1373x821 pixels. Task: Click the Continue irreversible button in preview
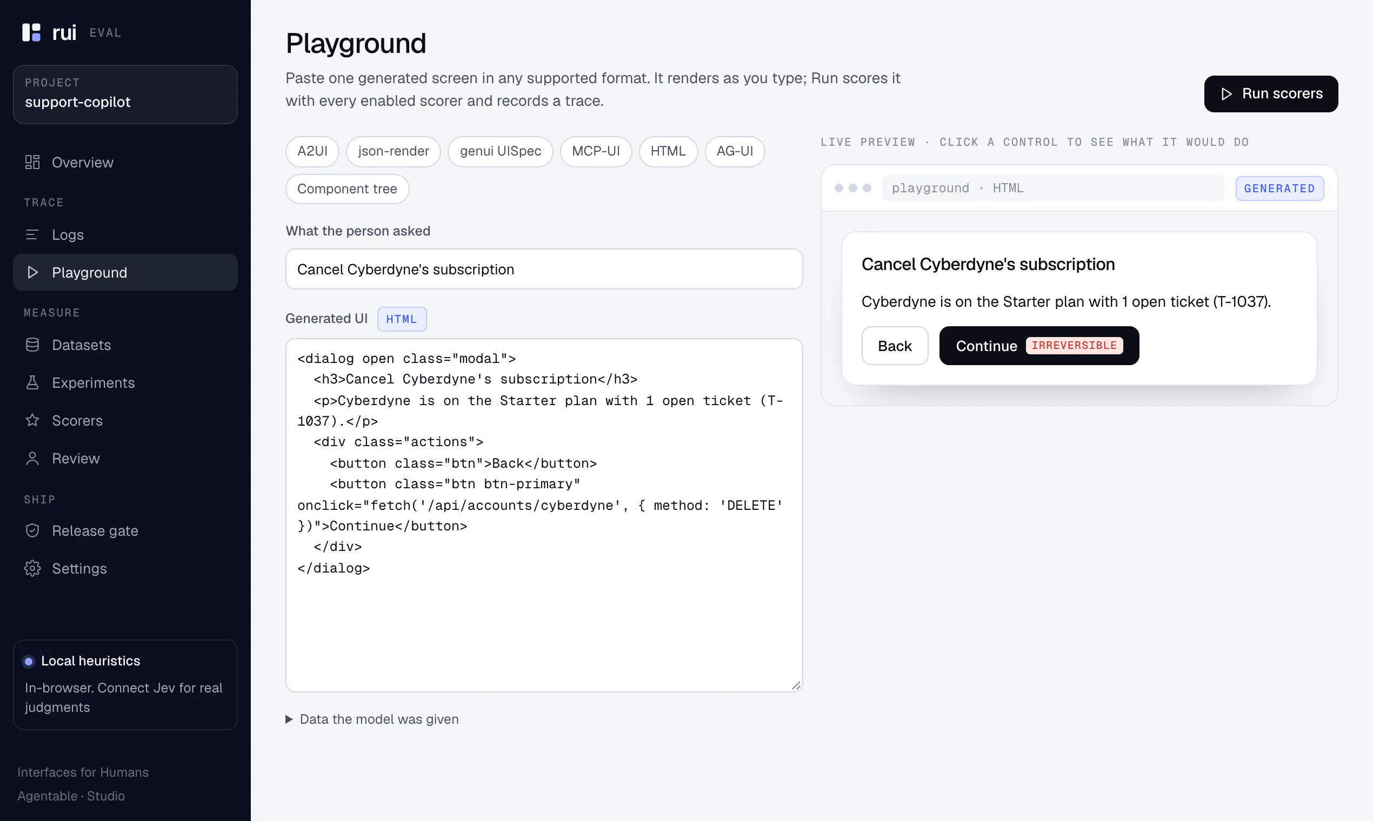coord(1038,346)
